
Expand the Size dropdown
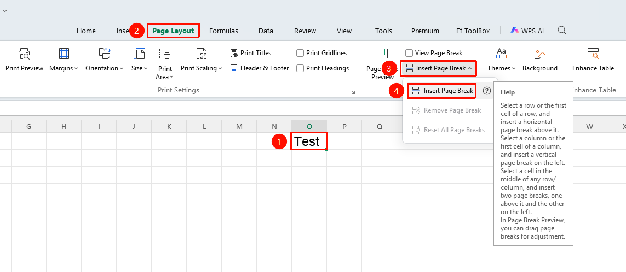[x=139, y=68]
